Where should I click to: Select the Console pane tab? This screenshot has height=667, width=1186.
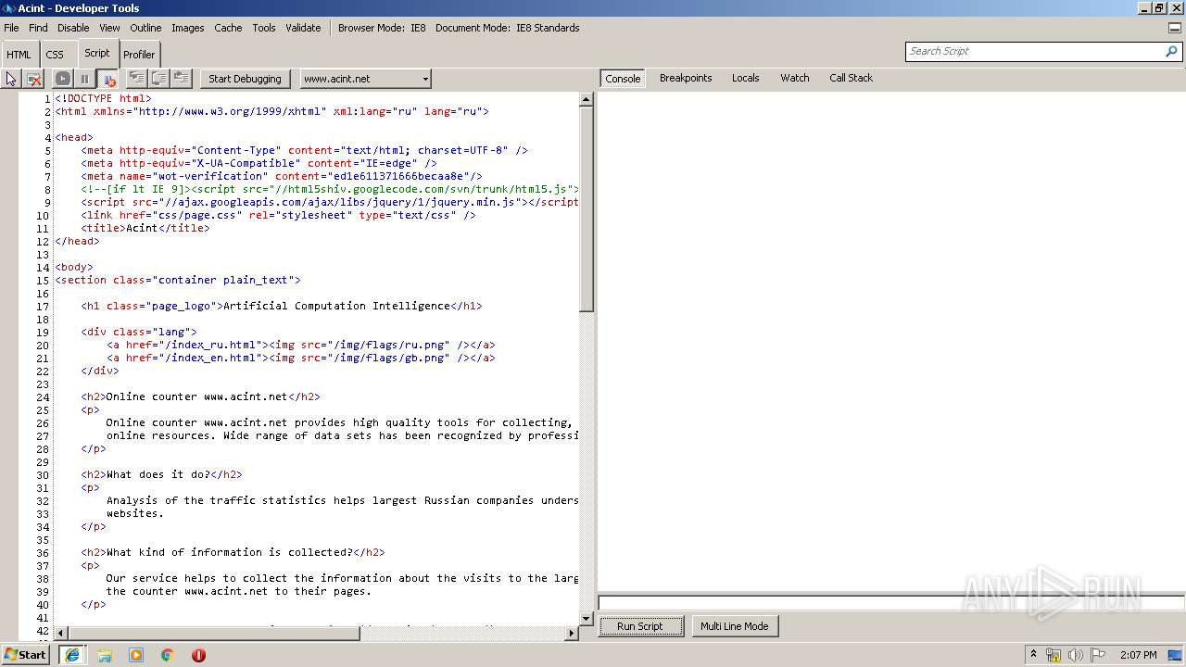623,79
